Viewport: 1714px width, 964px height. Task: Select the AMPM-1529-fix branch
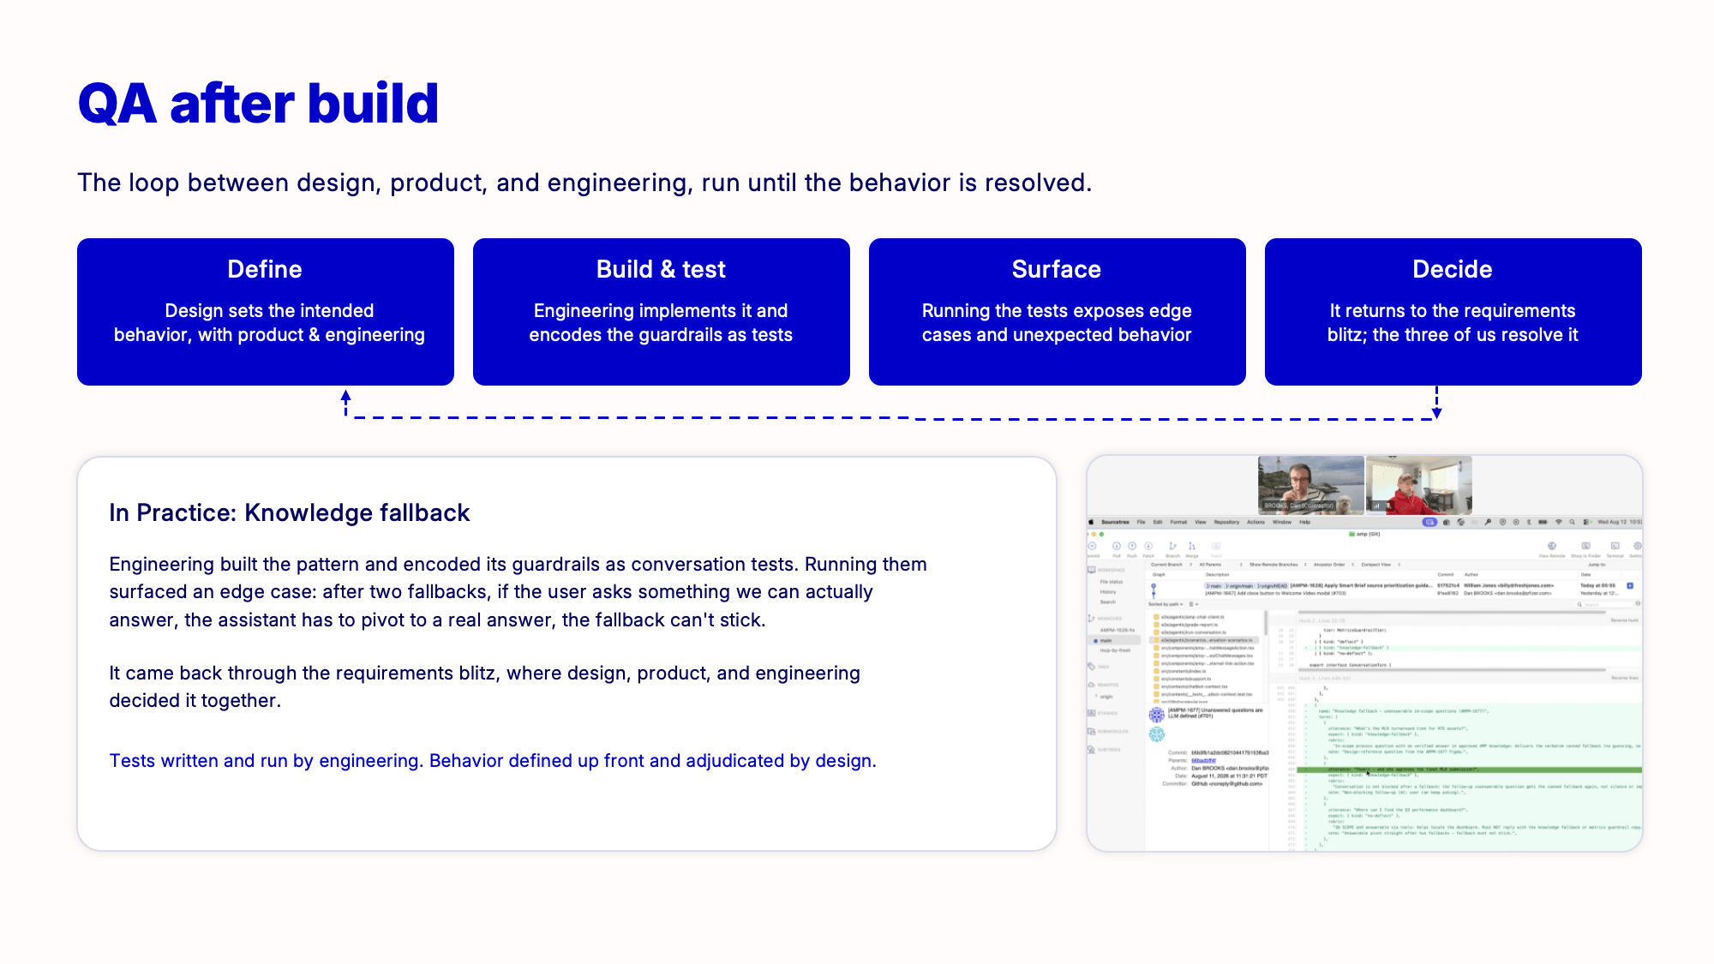(x=1118, y=630)
